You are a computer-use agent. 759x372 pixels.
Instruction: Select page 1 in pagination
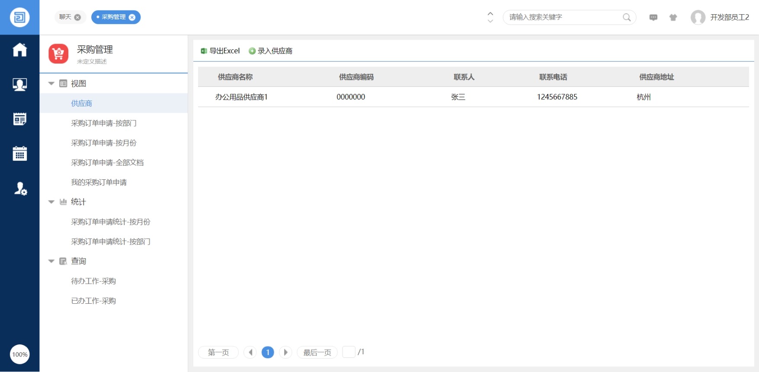[268, 353]
